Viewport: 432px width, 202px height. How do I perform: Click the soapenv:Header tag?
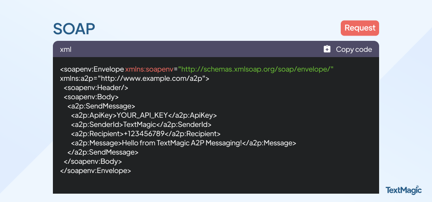(96, 88)
